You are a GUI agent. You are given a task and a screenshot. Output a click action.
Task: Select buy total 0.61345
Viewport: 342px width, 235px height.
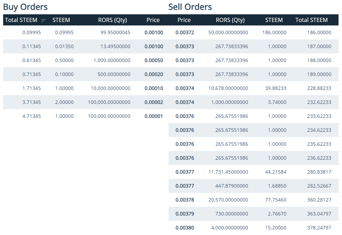pyautogui.click(x=31, y=60)
